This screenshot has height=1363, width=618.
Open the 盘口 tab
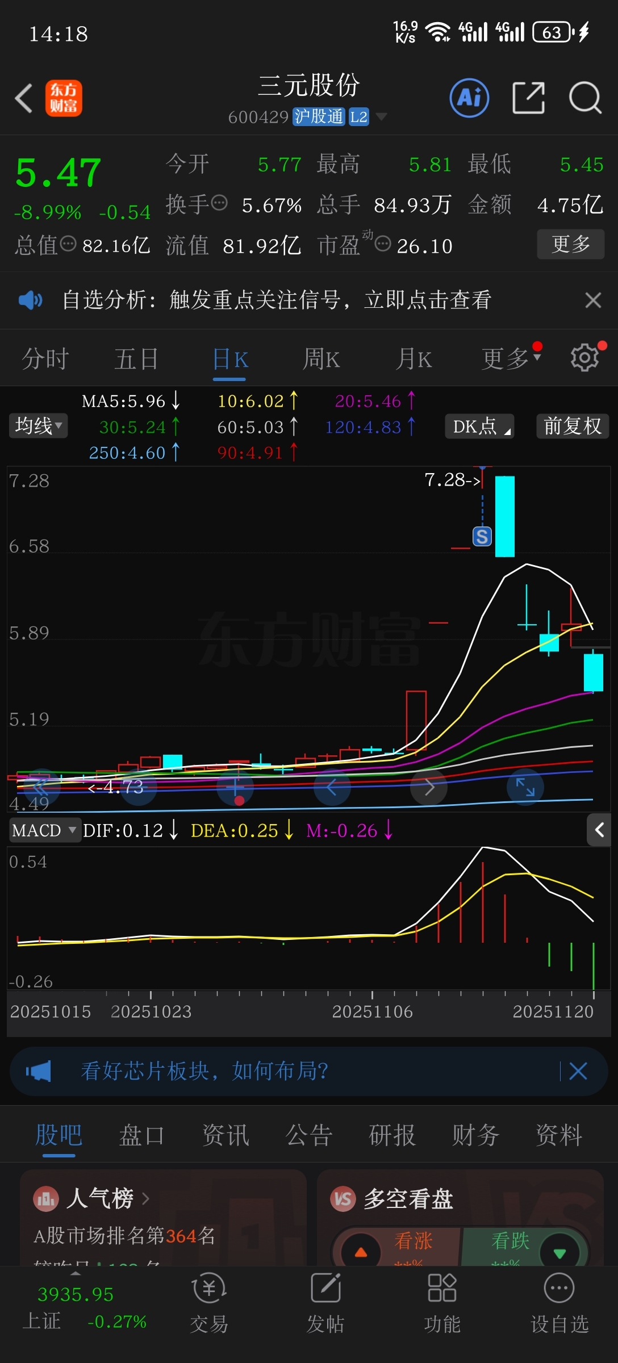tap(141, 1136)
